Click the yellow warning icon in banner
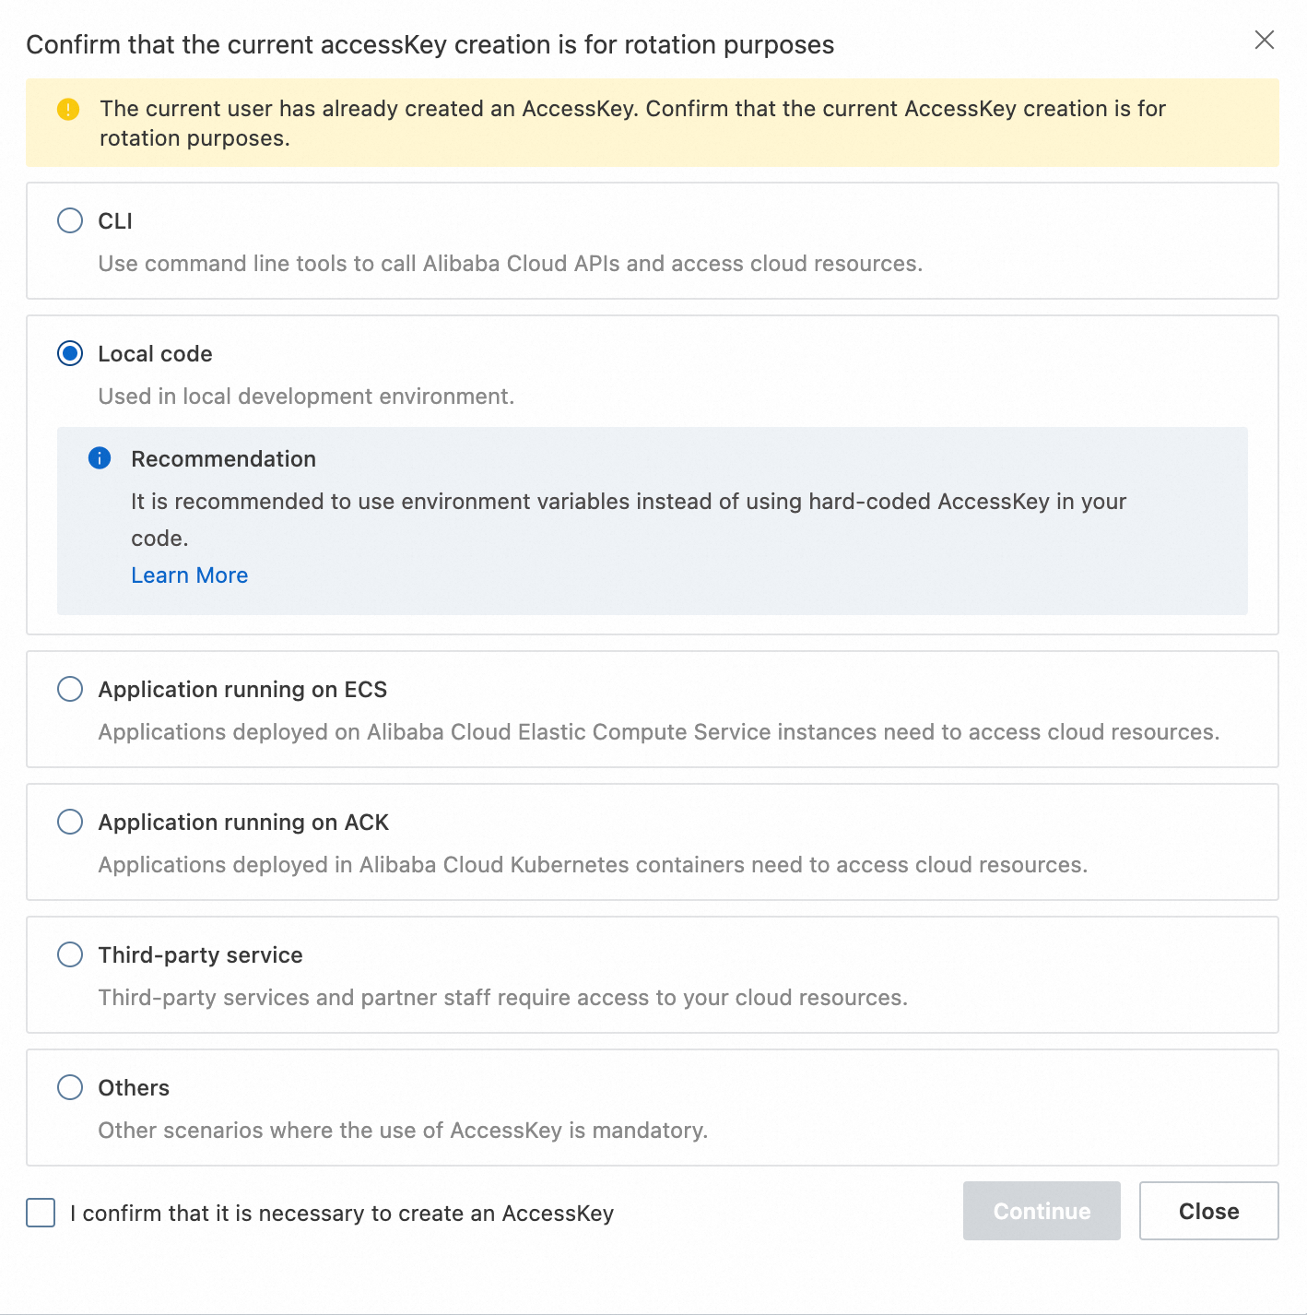 [x=68, y=110]
